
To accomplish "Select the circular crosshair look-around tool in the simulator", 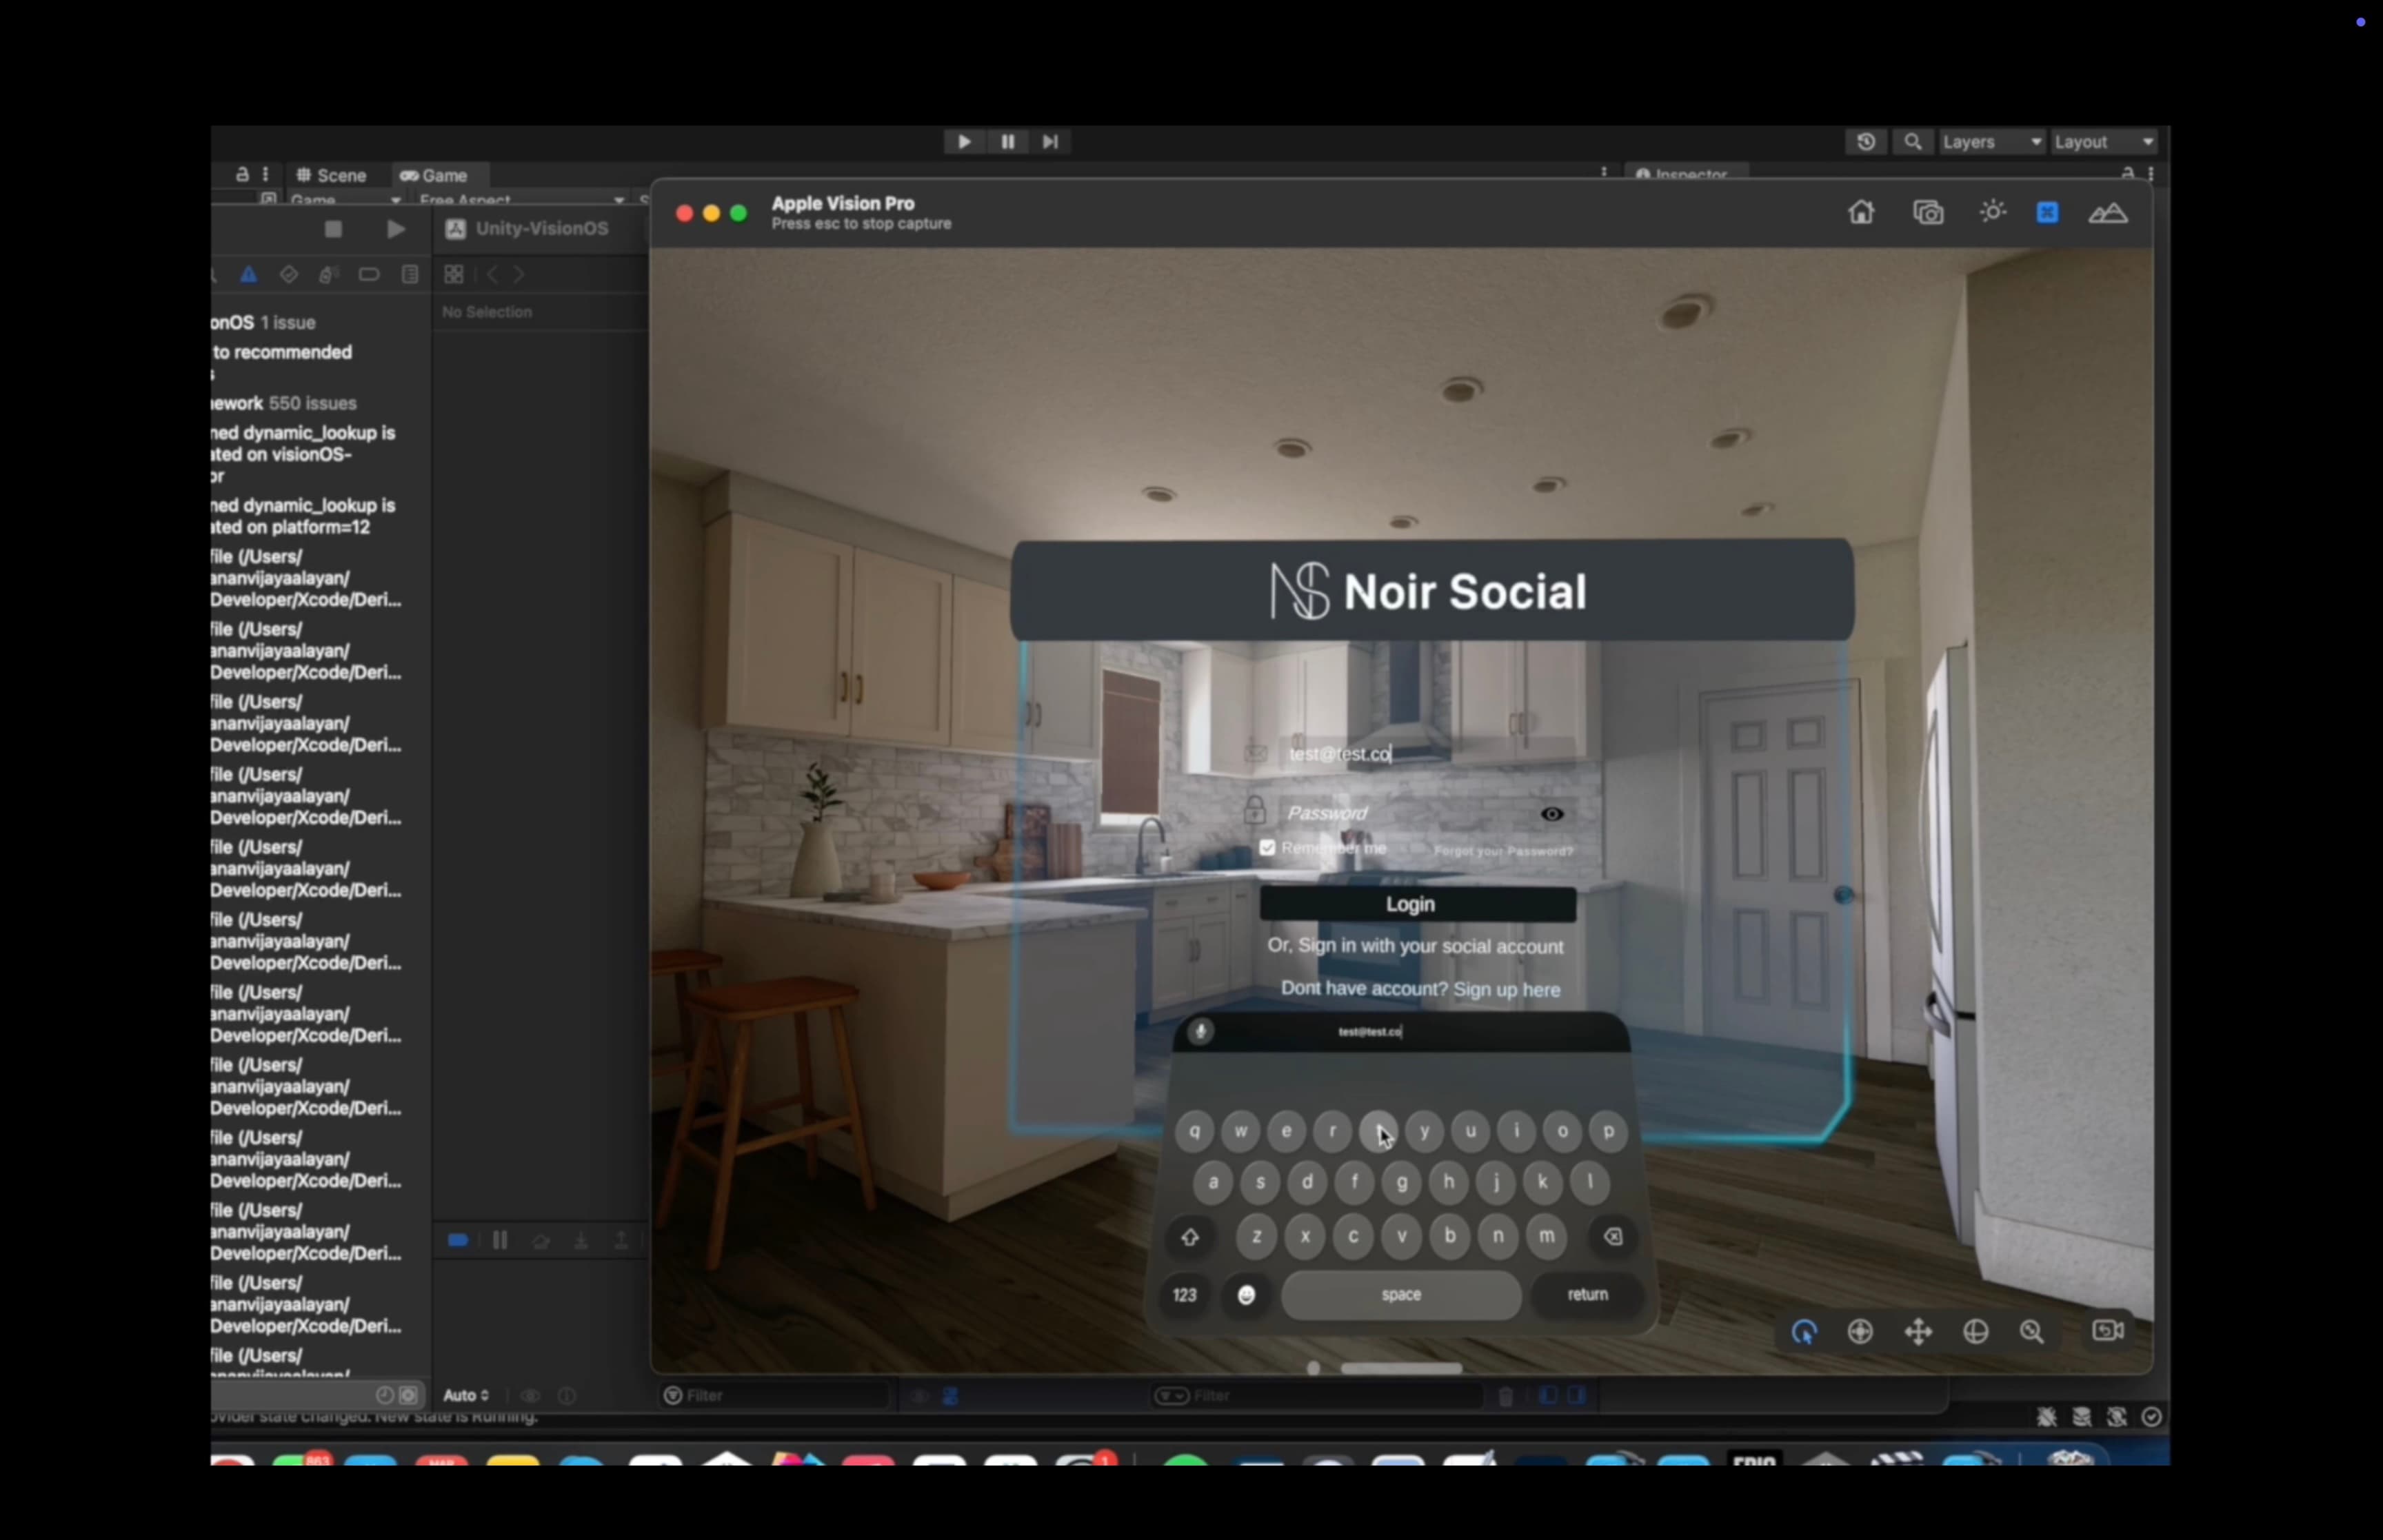I will 1860,1331.
